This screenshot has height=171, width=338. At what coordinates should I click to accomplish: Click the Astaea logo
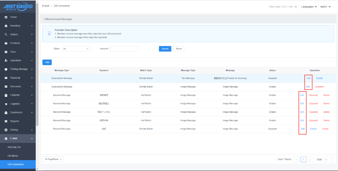pos(18,6)
